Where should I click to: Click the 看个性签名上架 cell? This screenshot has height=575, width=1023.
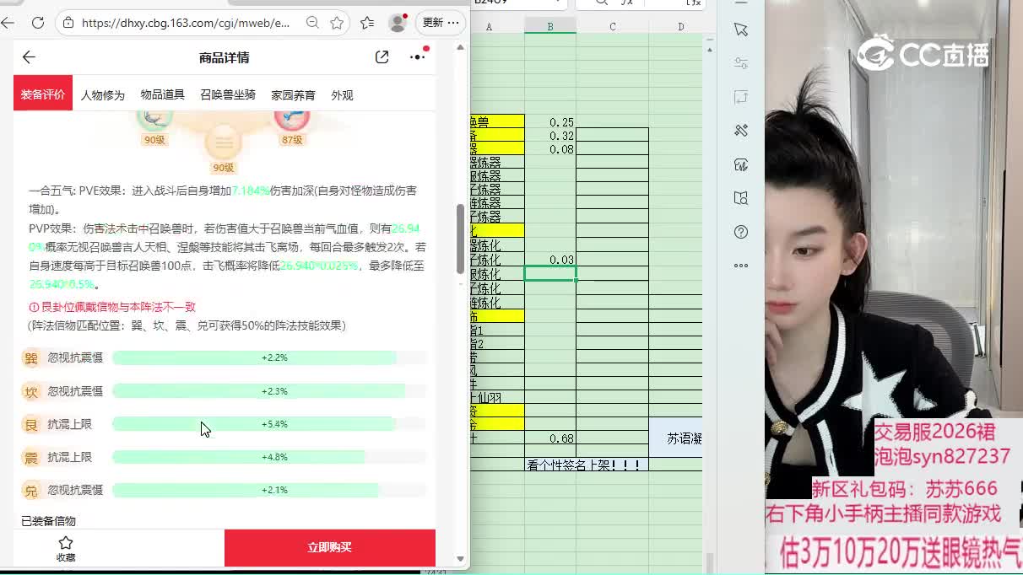click(x=587, y=465)
